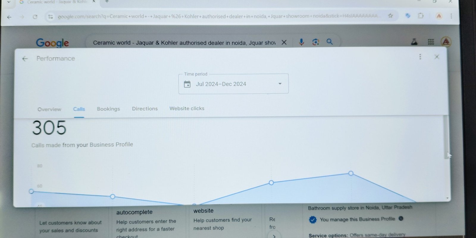Click the Chrome profile avatar in the toolbar
The image size is (476, 238).
click(x=439, y=16)
